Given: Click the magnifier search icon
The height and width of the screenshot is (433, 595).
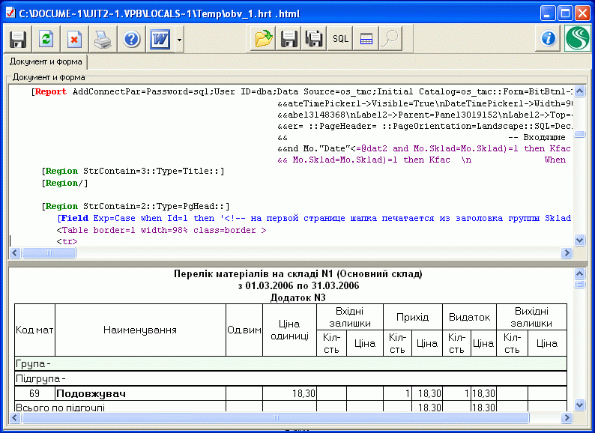Looking at the screenshot, I should pyautogui.click(x=390, y=39).
